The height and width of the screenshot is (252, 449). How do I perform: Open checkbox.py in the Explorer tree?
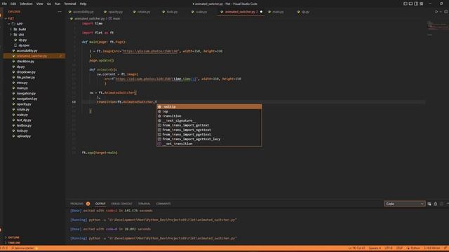[34, 62]
